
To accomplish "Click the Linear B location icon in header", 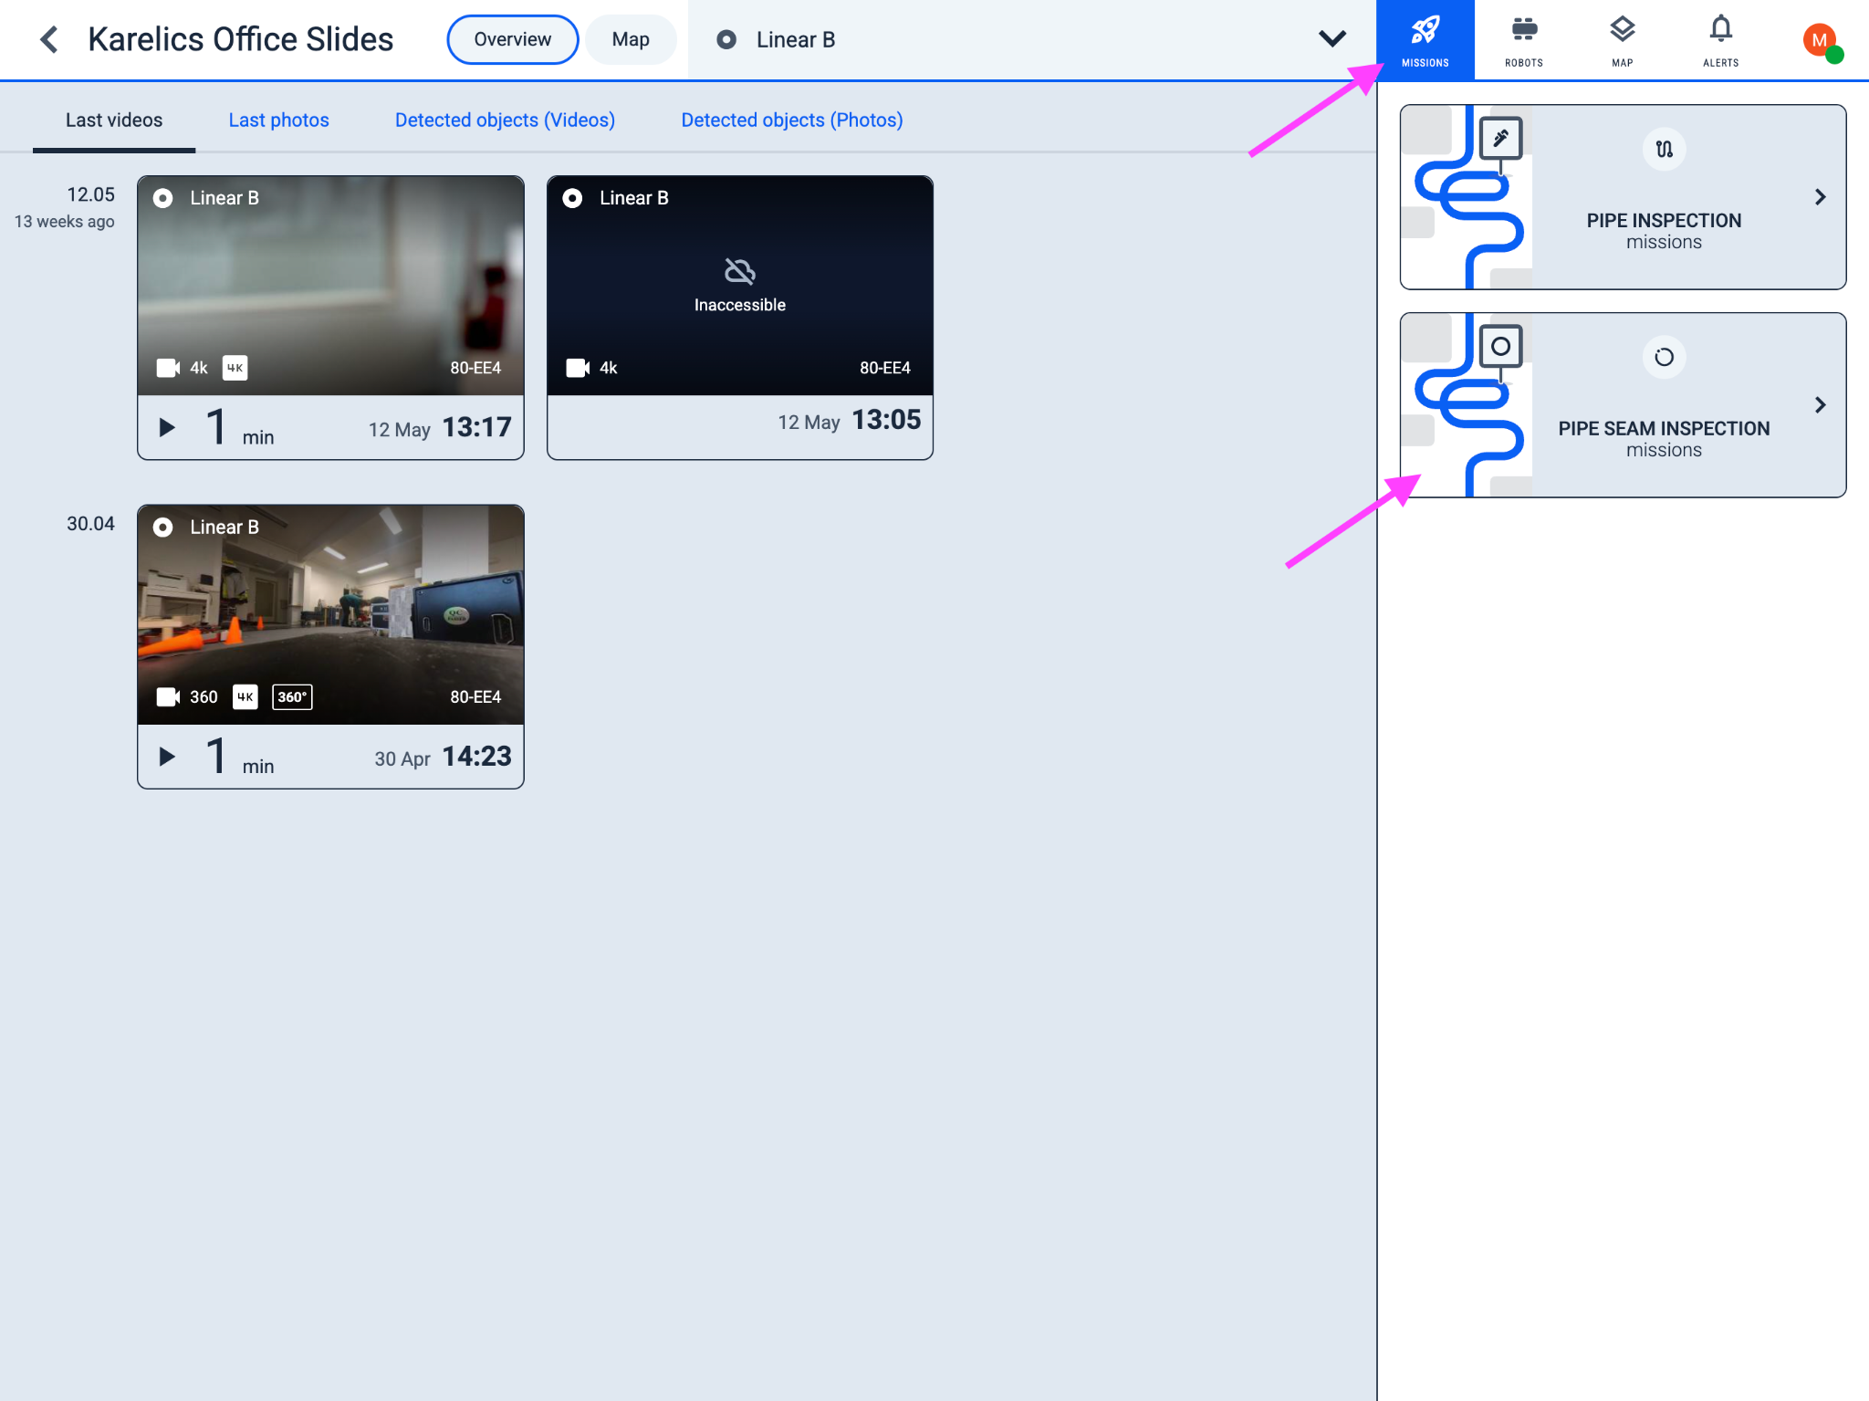I will [726, 39].
